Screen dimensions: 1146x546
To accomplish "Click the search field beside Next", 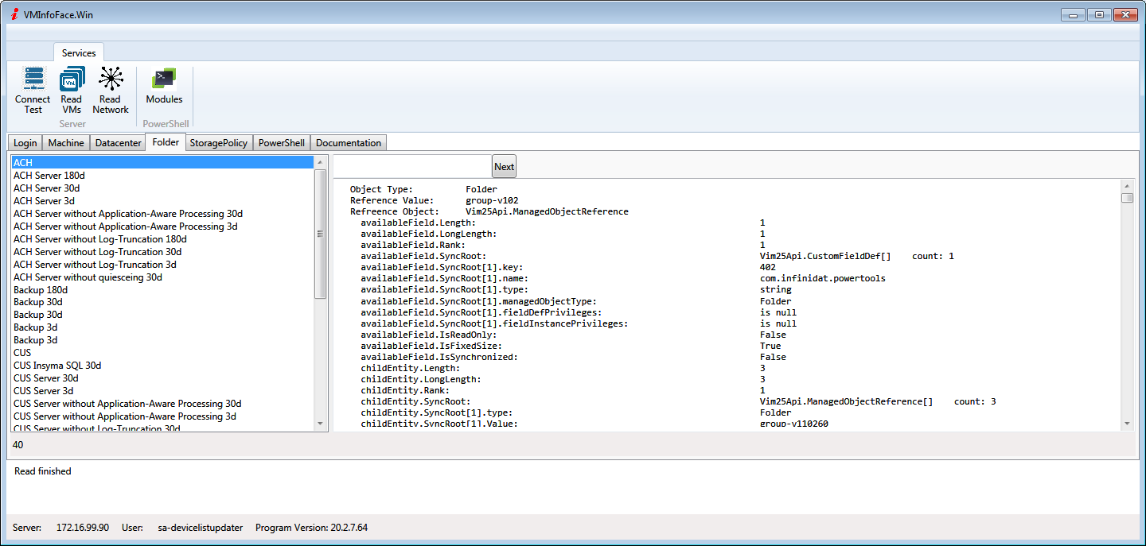I will pos(412,166).
